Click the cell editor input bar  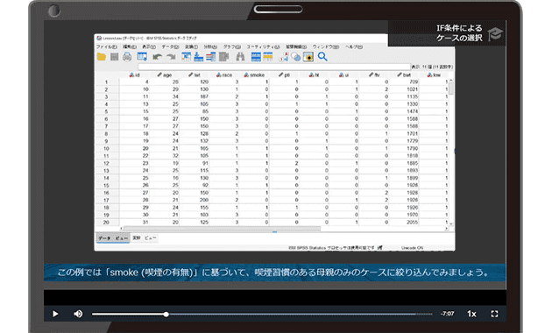(x=274, y=67)
